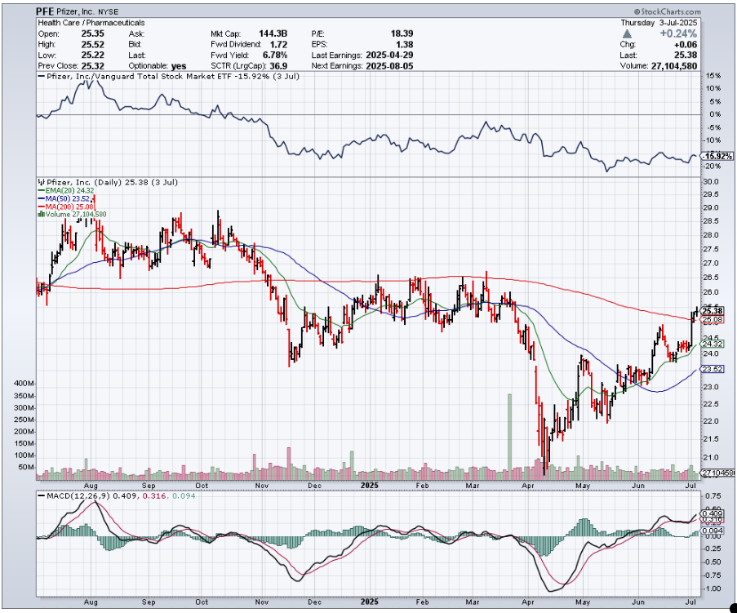Select the Chg value +0.06
The width and height of the screenshot is (737, 613).
coord(686,45)
